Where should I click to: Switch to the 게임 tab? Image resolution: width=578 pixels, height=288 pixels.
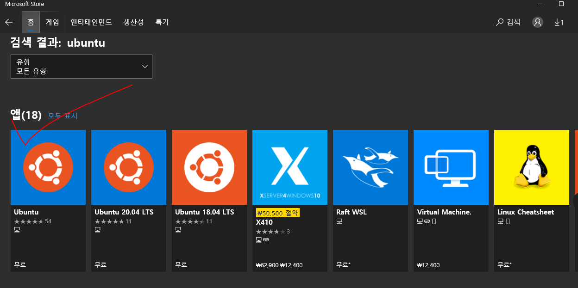(52, 22)
